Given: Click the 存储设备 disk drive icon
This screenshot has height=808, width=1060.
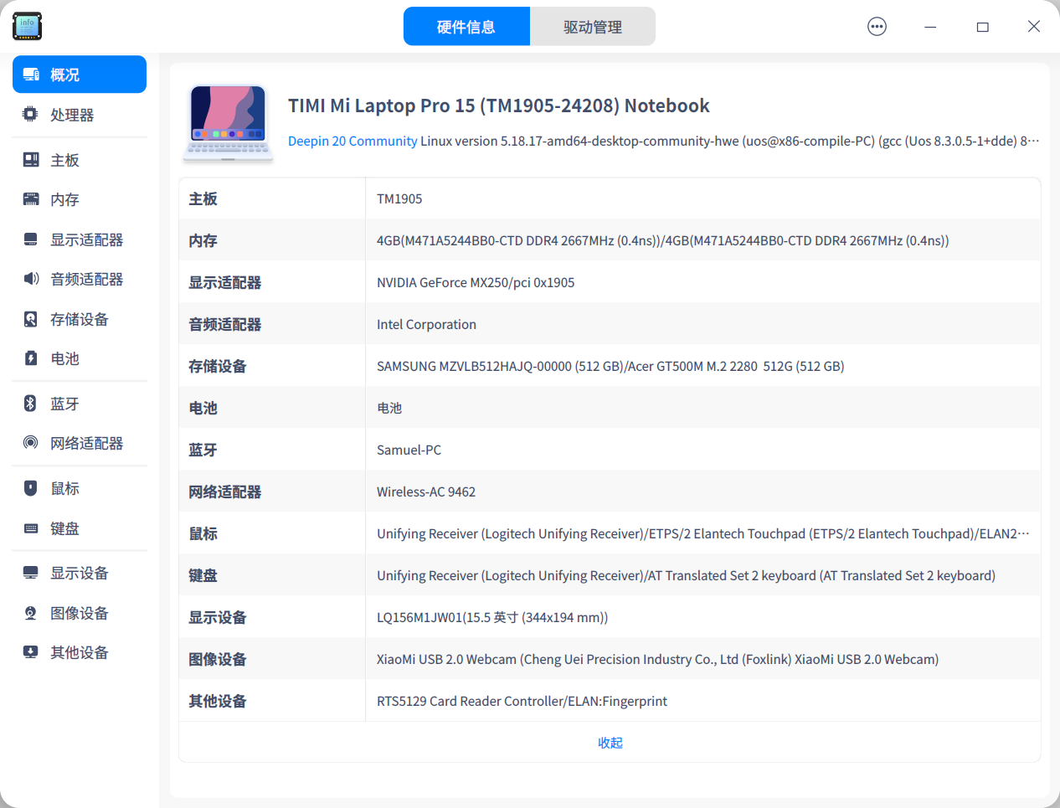Looking at the screenshot, I should (31, 318).
